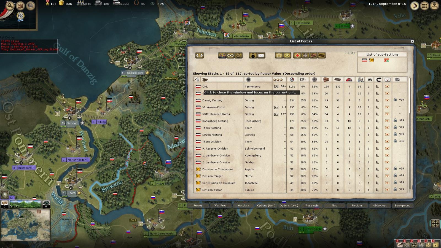The width and height of the screenshot is (441, 248).
Task: Click the save game icon
Action: [x=435, y=6]
